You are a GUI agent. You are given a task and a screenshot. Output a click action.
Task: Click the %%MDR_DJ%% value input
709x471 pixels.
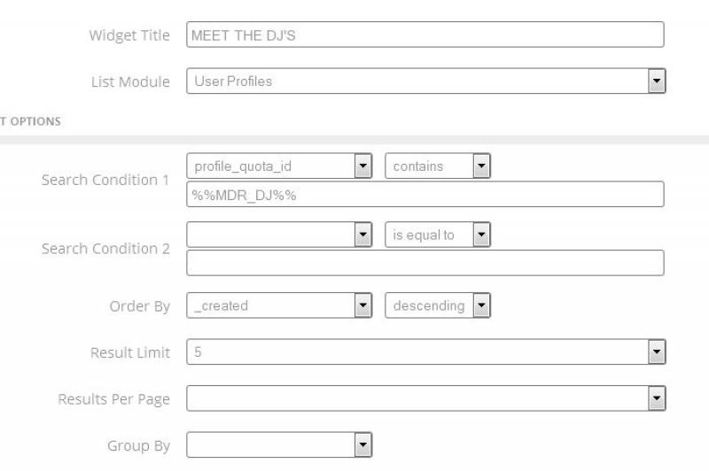tap(425, 195)
